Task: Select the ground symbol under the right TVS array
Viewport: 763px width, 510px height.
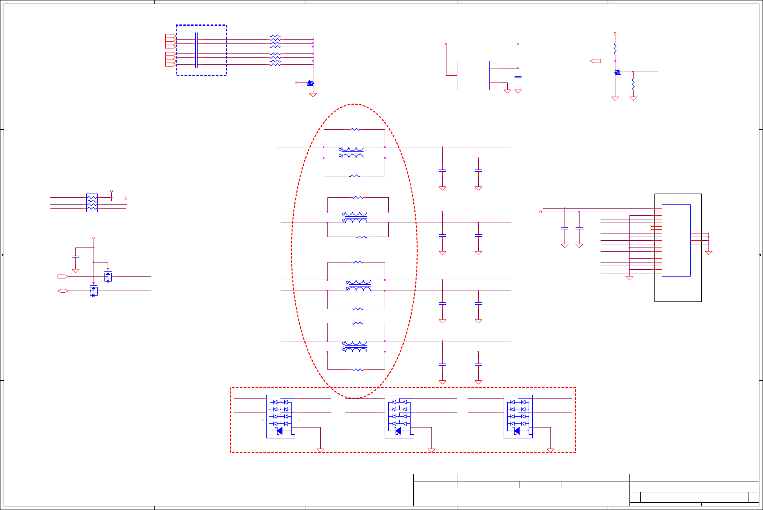Action: pyautogui.click(x=550, y=450)
